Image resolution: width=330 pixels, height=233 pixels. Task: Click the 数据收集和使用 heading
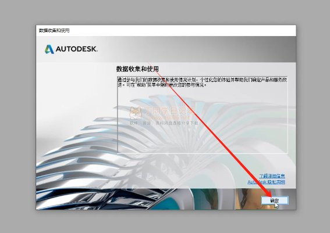pos(137,69)
